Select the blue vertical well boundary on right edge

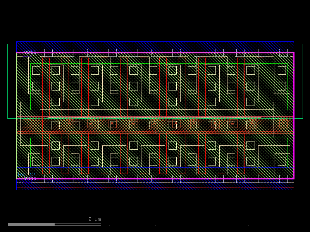click(x=293, y=116)
